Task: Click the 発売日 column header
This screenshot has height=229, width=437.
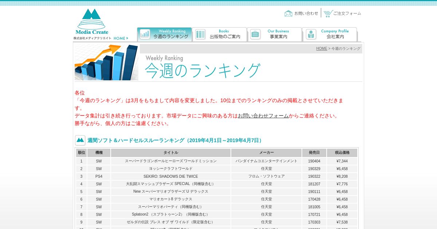Action: (314, 153)
